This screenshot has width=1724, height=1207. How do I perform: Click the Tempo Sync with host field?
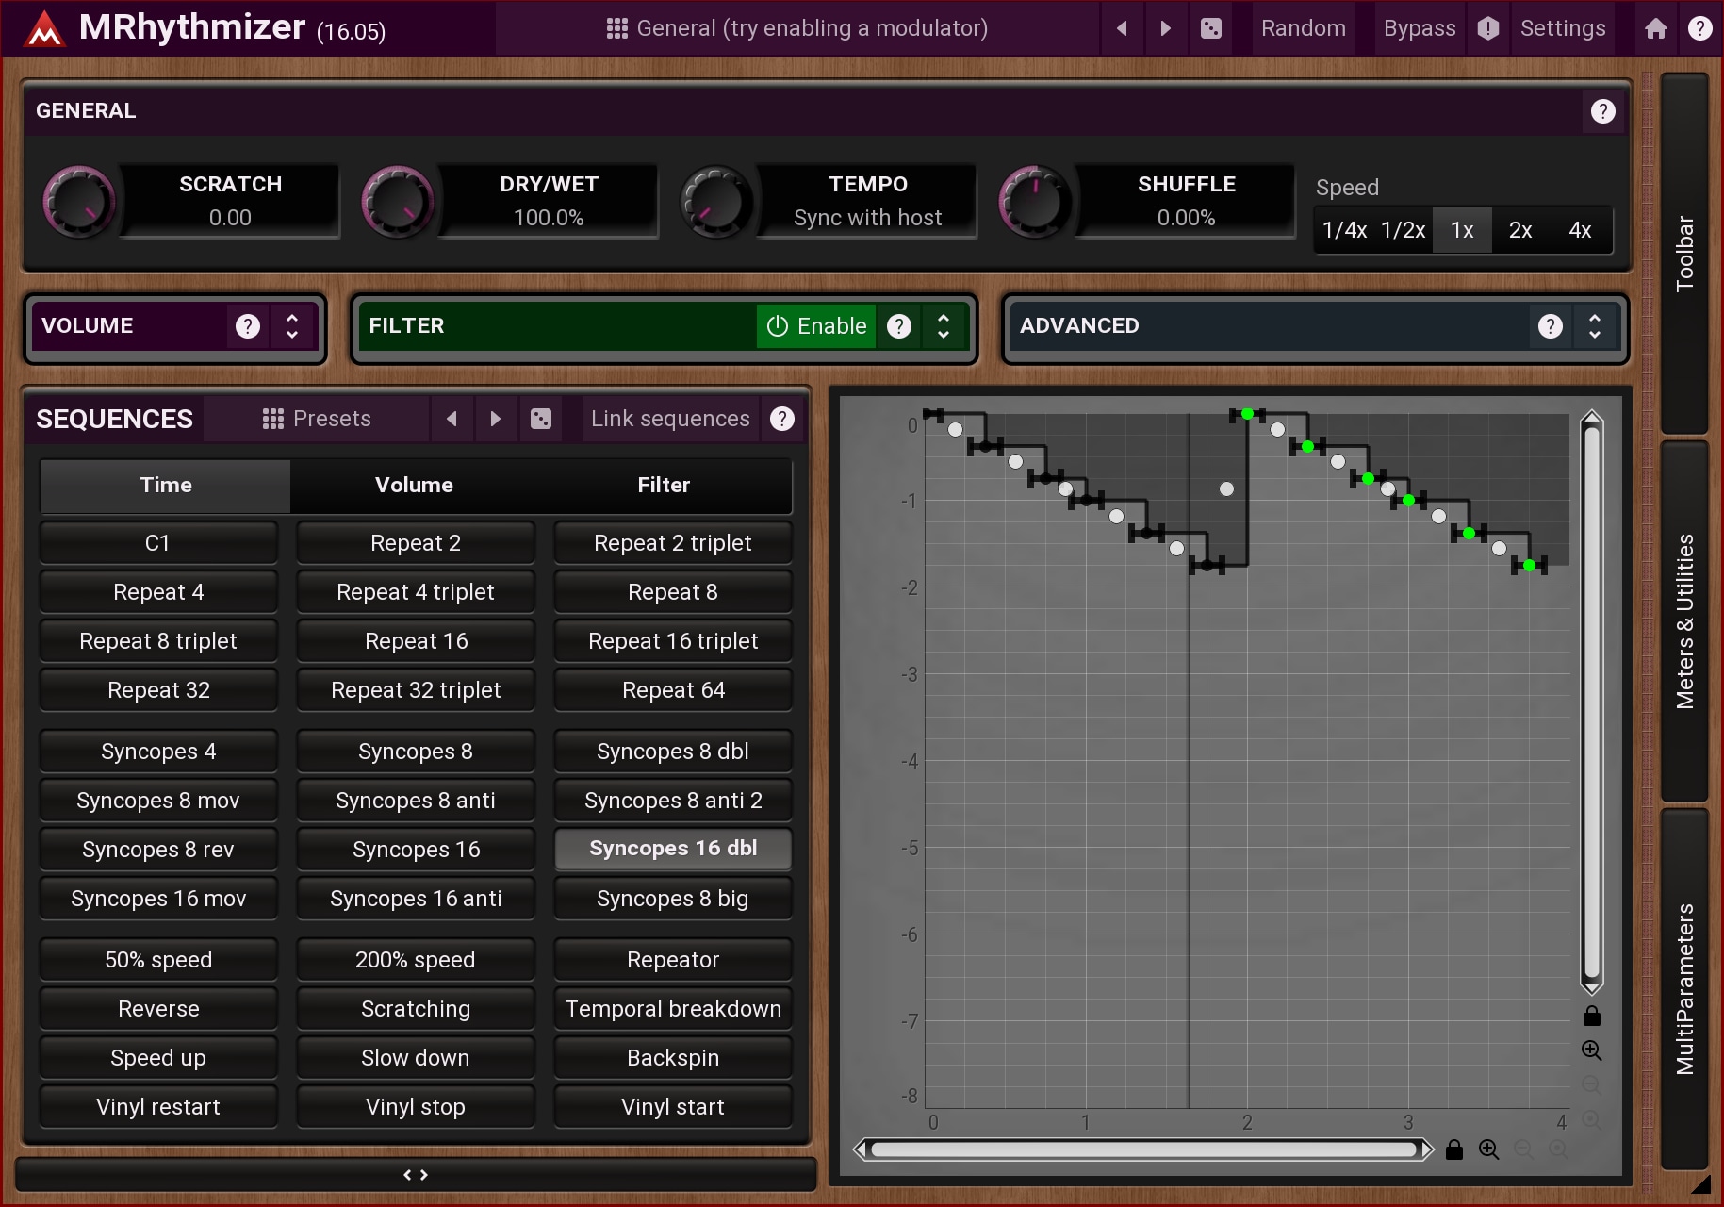click(x=867, y=218)
